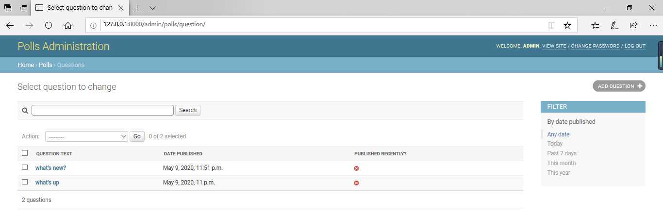This screenshot has height=217, width=663.
Task: Filter by This year
Action: point(559,173)
